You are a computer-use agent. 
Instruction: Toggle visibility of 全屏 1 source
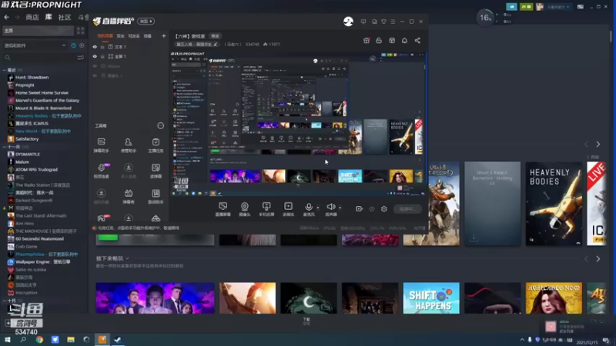(x=95, y=56)
